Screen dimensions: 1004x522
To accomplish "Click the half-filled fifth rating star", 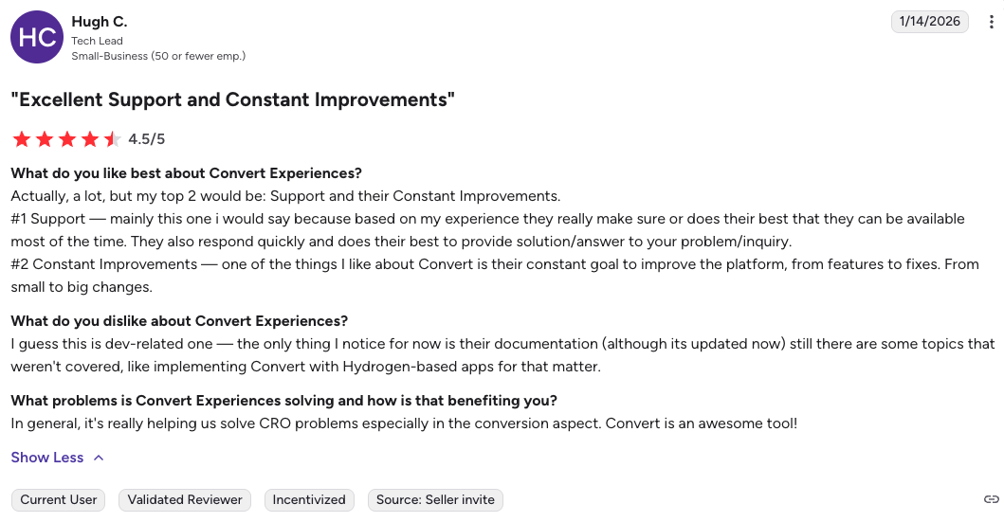I will [x=112, y=139].
